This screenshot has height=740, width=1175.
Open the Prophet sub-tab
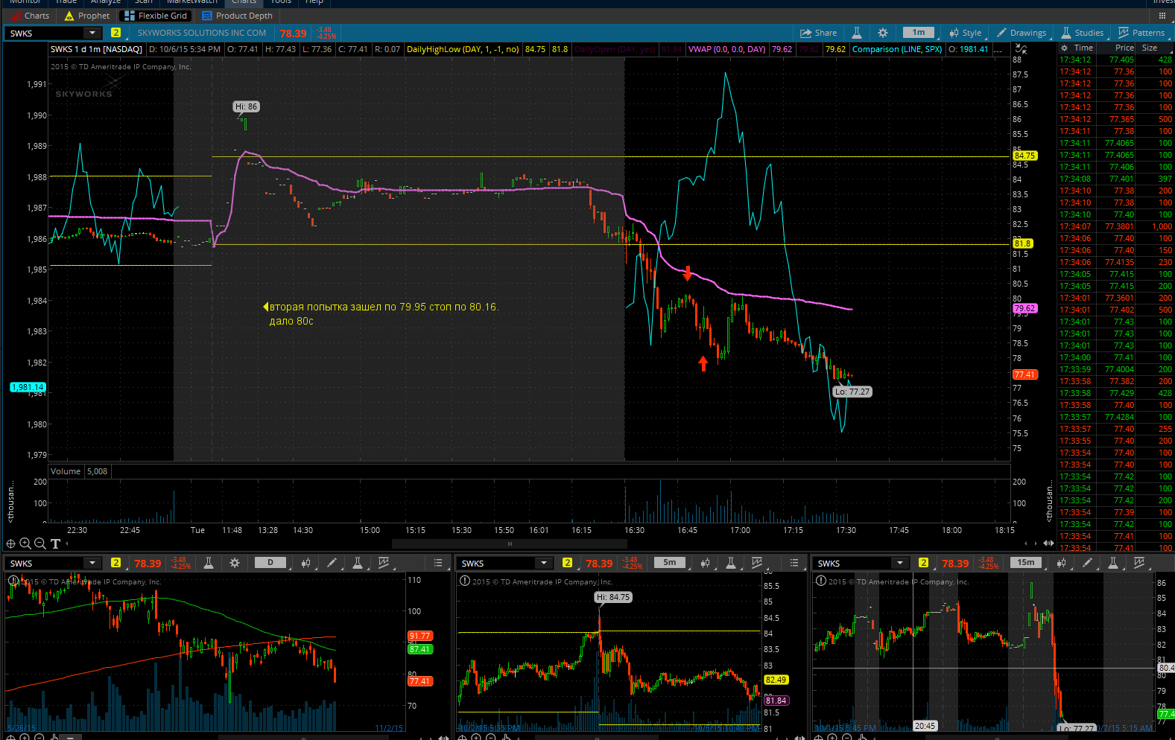pos(87,16)
